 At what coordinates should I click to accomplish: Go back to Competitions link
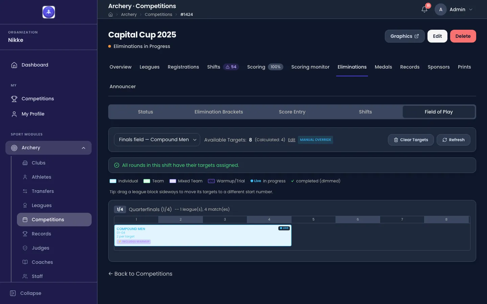point(140,274)
